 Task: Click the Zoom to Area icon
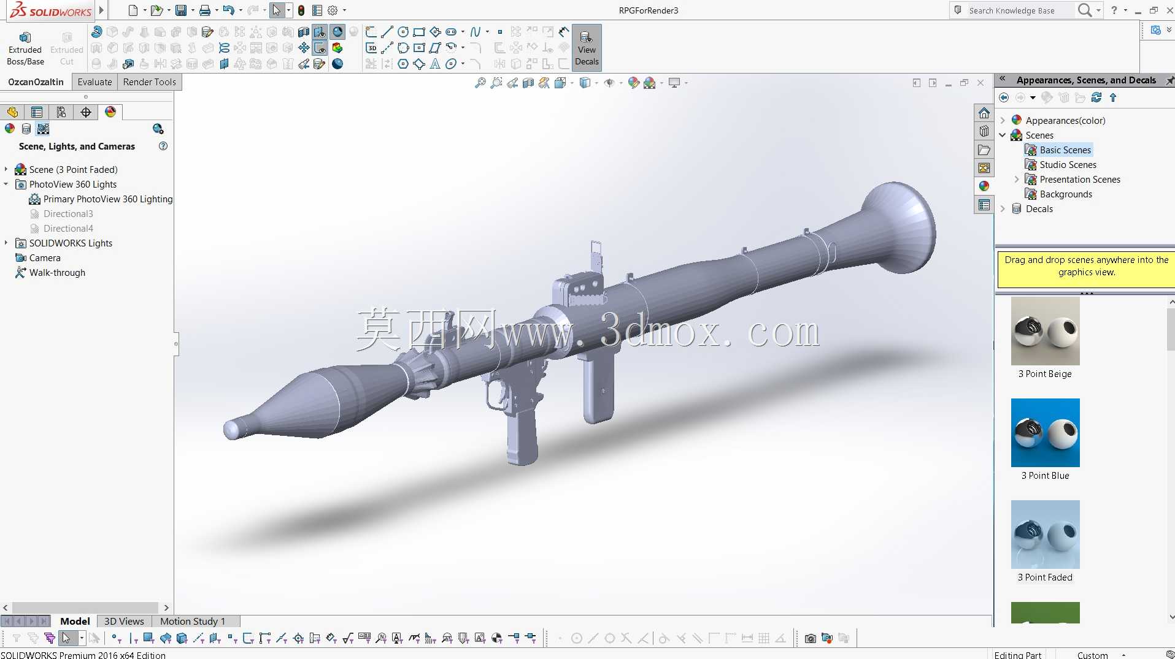coord(496,83)
